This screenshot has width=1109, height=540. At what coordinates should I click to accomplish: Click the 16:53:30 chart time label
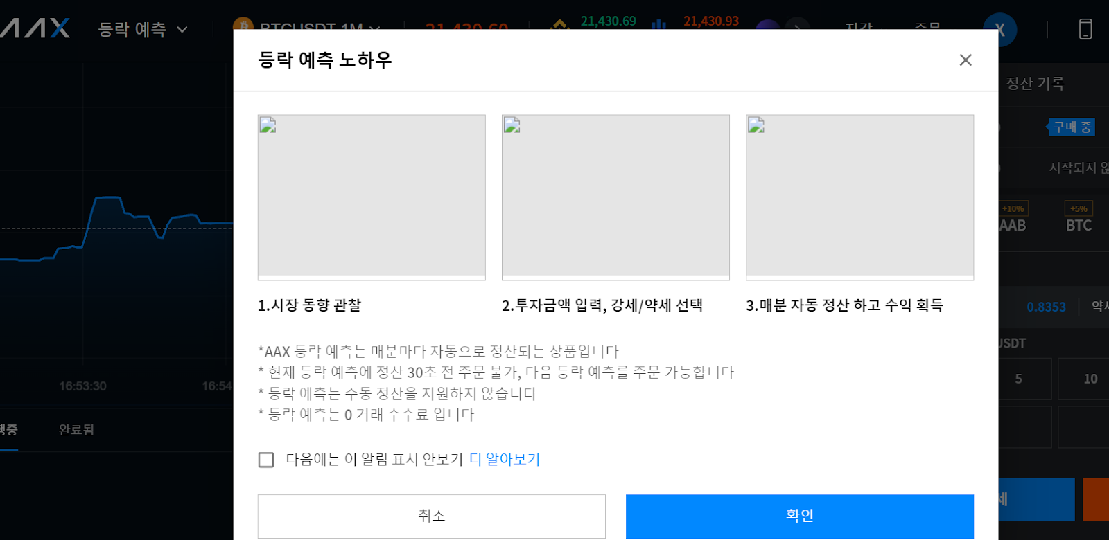82,386
